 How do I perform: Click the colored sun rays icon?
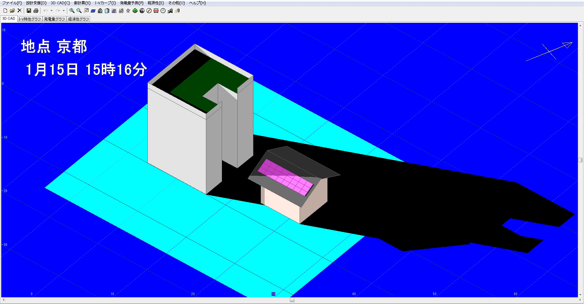coord(177,11)
